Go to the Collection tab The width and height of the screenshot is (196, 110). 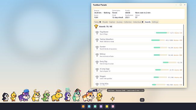tap(128, 22)
